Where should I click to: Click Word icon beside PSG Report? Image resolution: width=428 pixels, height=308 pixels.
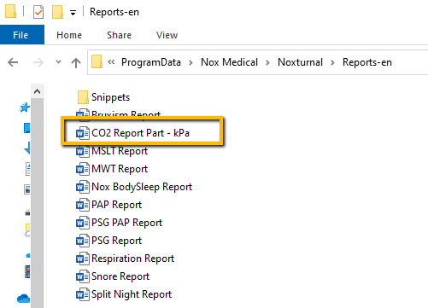click(83, 241)
